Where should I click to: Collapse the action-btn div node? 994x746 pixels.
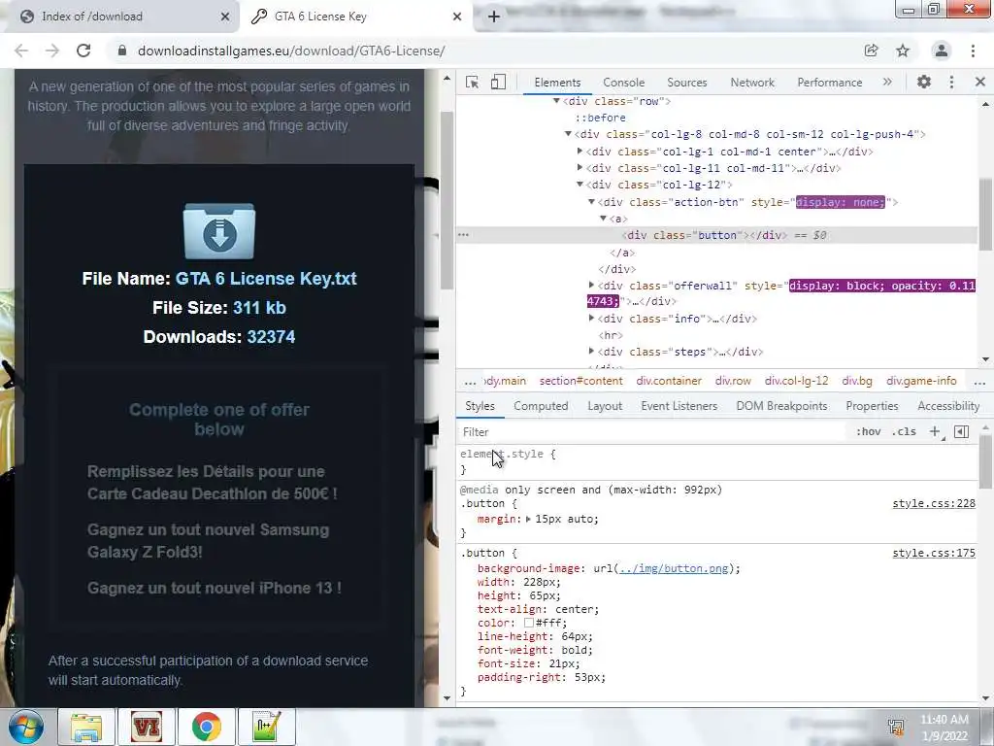(591, 202)
